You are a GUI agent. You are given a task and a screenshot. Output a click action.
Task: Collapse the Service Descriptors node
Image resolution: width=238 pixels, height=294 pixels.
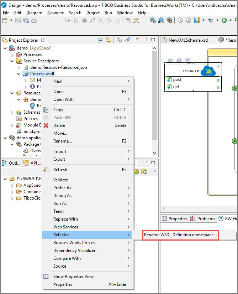point(12,61)
